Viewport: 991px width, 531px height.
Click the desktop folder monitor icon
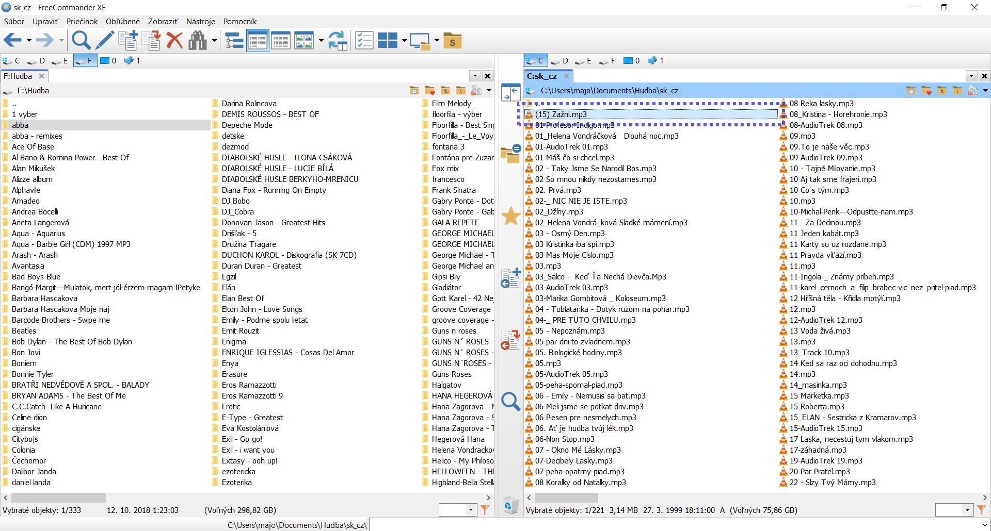[420, 40]
